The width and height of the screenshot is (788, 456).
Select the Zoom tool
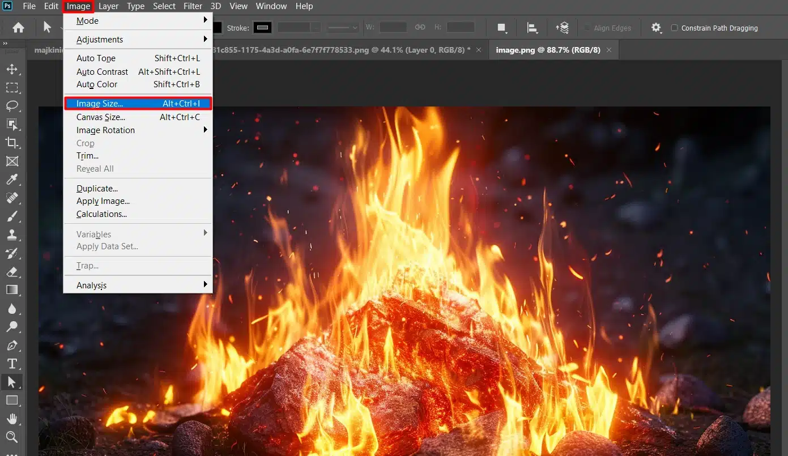[12, 437]
